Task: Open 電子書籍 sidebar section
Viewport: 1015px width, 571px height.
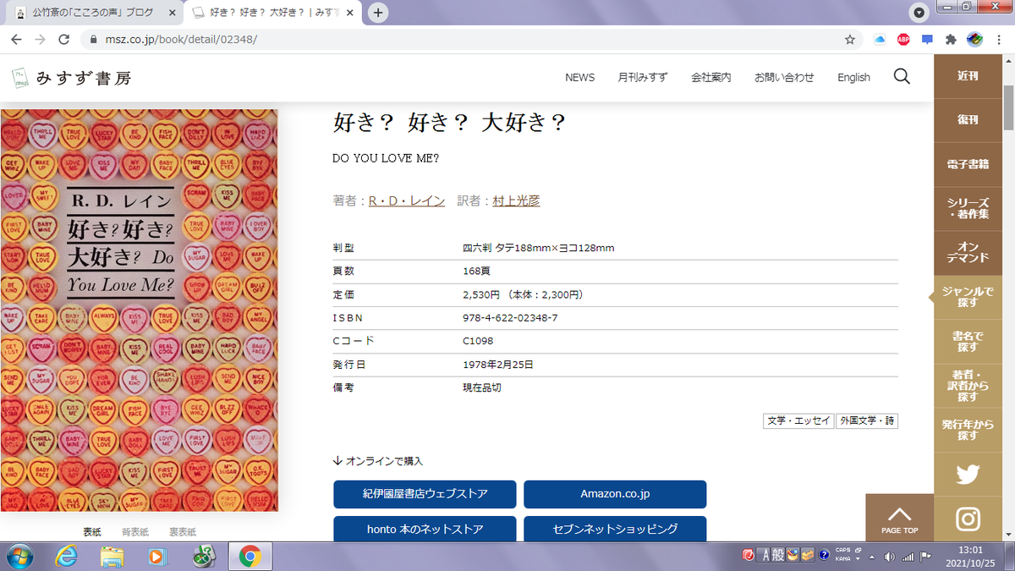Action: 968,165
